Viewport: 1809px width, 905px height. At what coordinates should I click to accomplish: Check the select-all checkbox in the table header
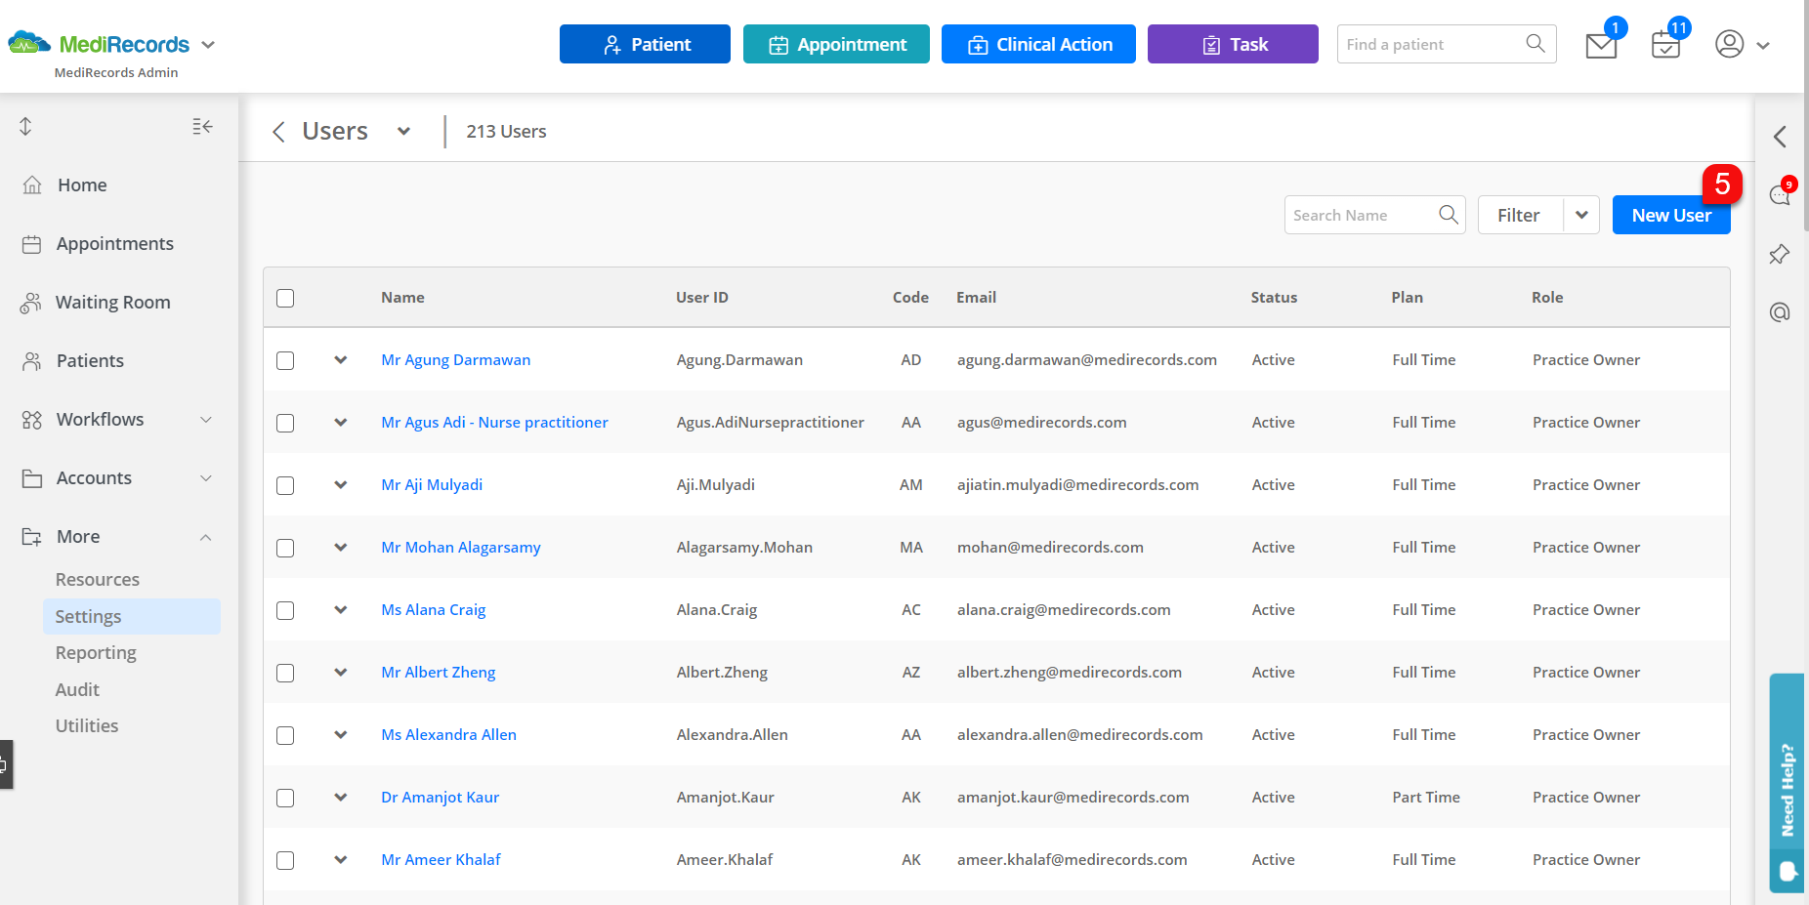[x=284, y=298]
